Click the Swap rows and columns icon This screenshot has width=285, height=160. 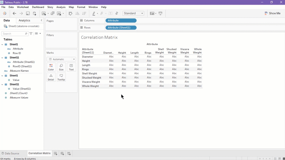(70, 13)
